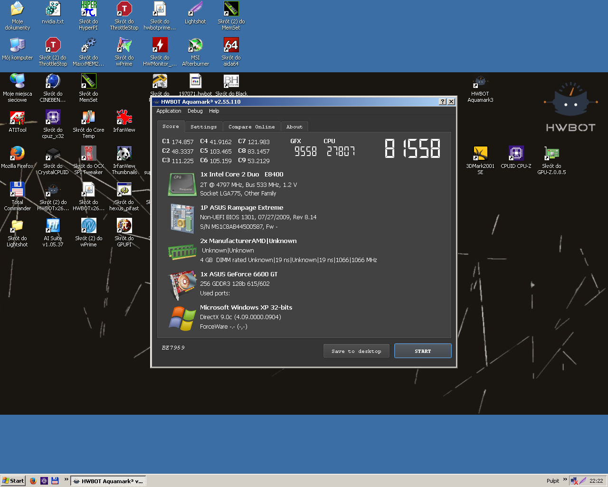The width and height of the screenshot is (608, 487).
Task: Open Skrót do hwbotprime shortcut
Action: pos(160,16)
